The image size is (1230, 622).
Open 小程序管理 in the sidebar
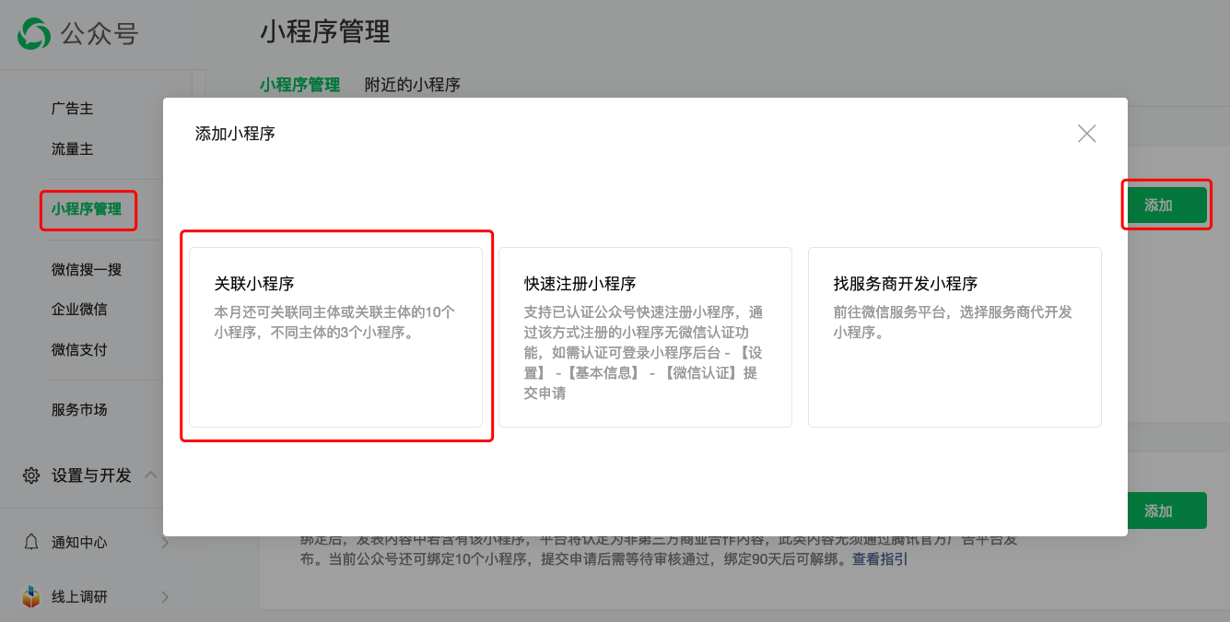(87, 209)
